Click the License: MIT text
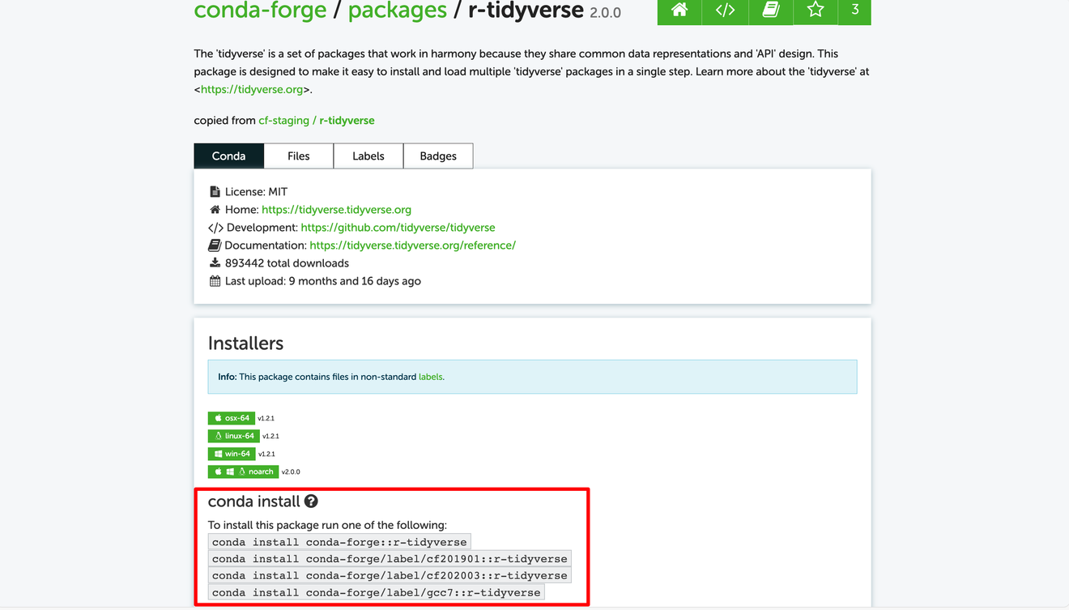Image resolution: width=1069 pixels, height=610 pixels. point(256,191)
